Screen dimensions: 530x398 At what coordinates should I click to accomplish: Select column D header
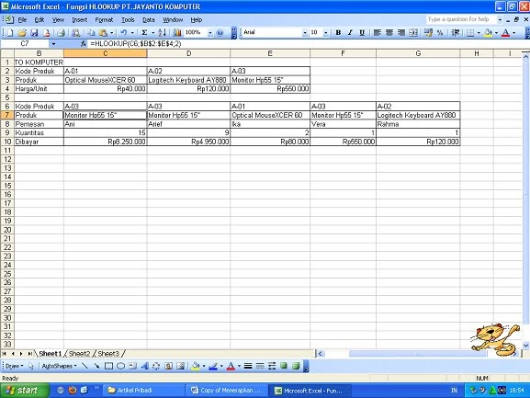[x=188, y=53]
